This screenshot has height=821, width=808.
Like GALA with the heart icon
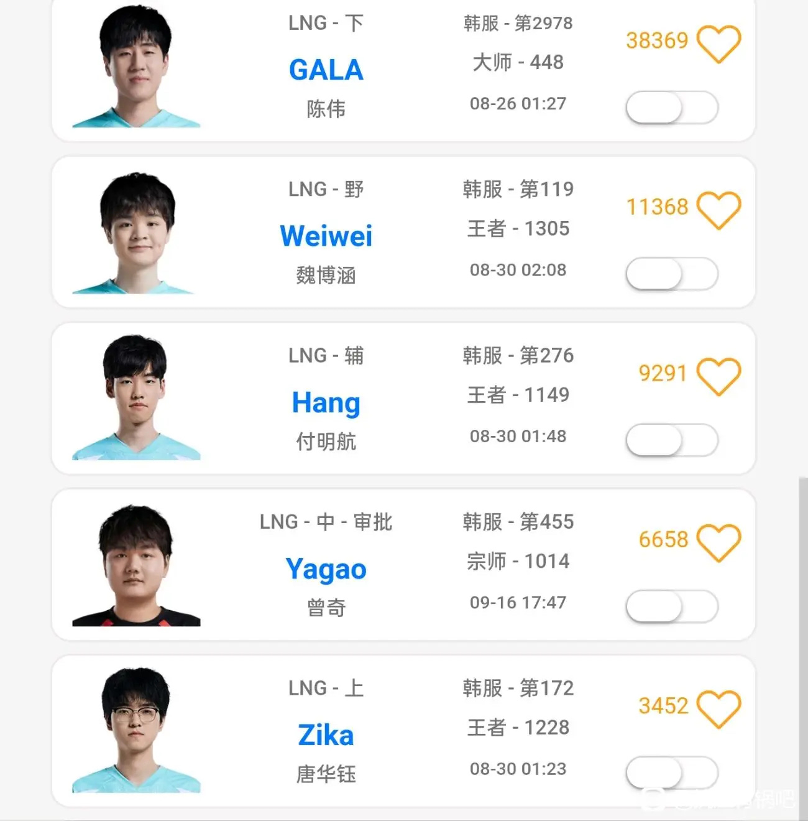[x=718, y=44]
